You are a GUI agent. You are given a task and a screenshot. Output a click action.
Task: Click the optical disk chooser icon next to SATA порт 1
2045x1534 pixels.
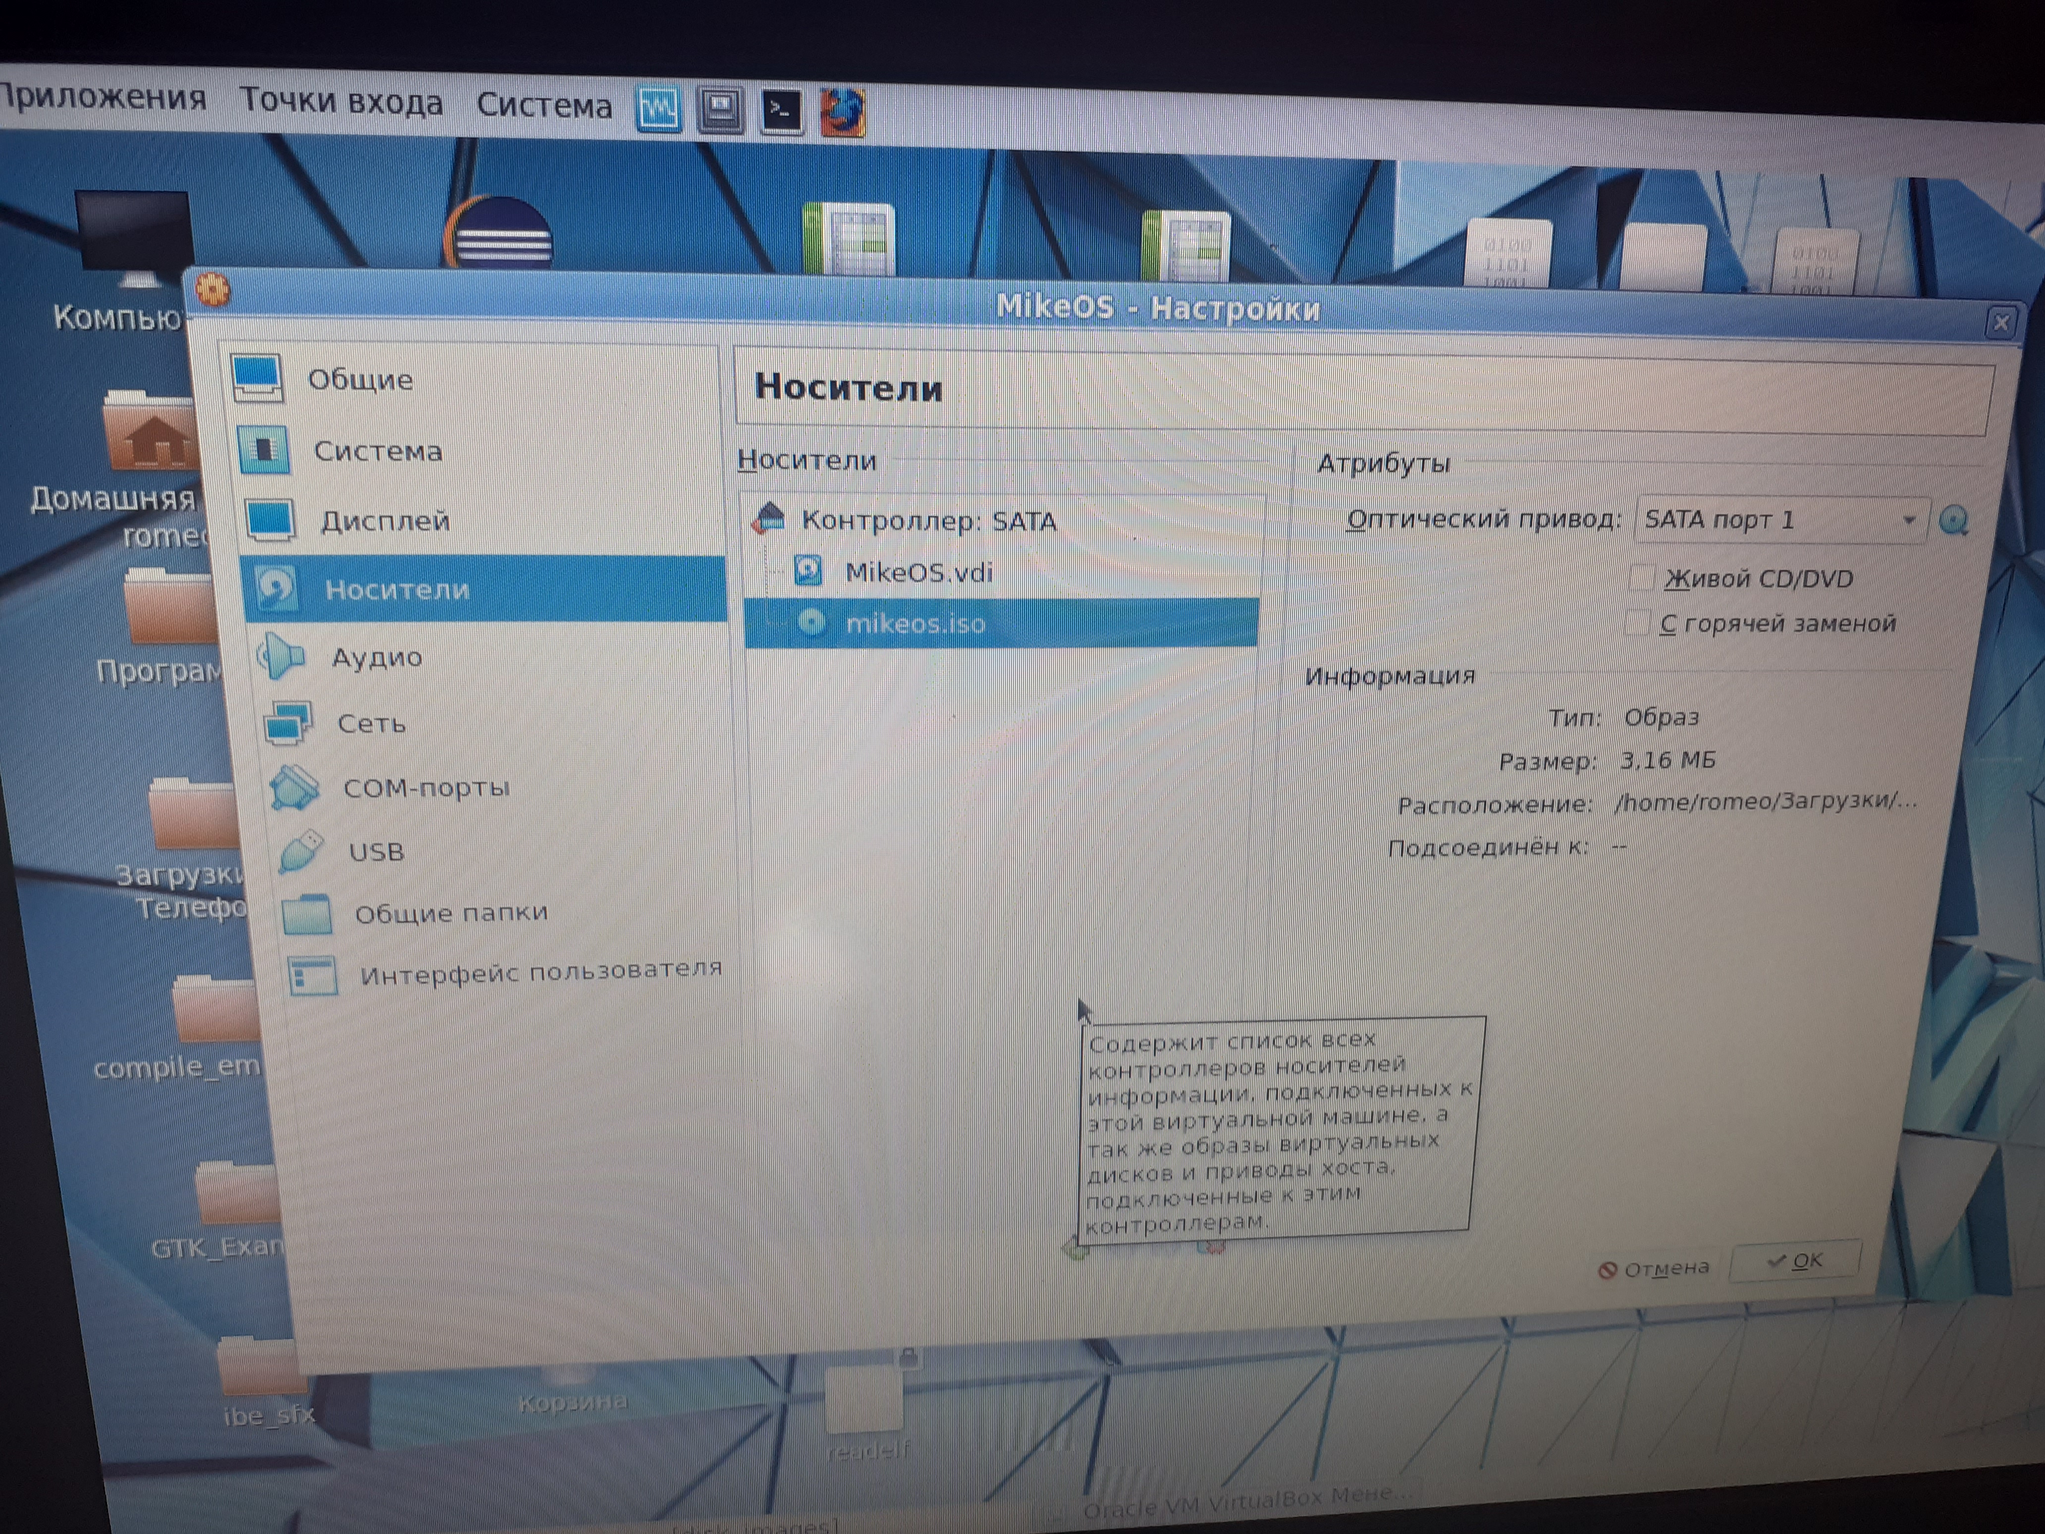1953,521
